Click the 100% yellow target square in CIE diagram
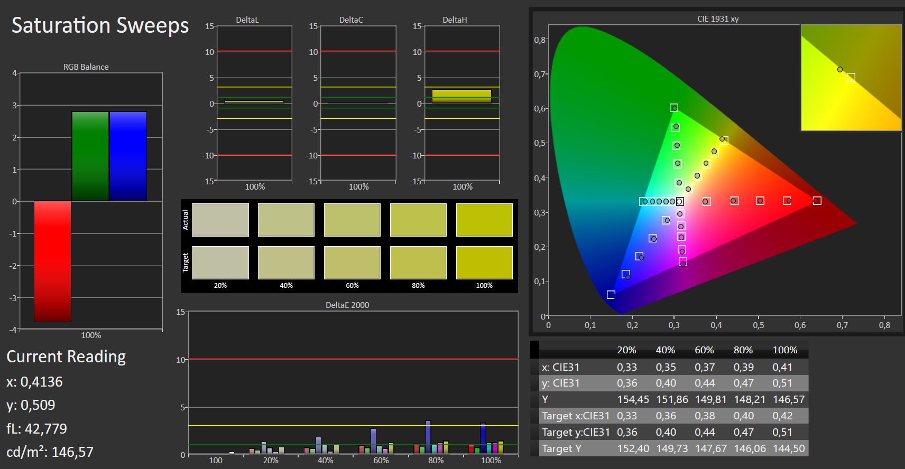 pyautogui.click(x=725, y=140)
